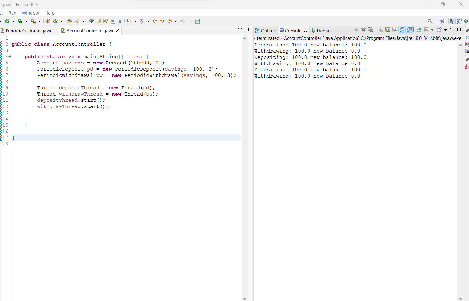Screen dimensions: 469x301
Task: Open the Run menu
Action: tap(12, 13)
